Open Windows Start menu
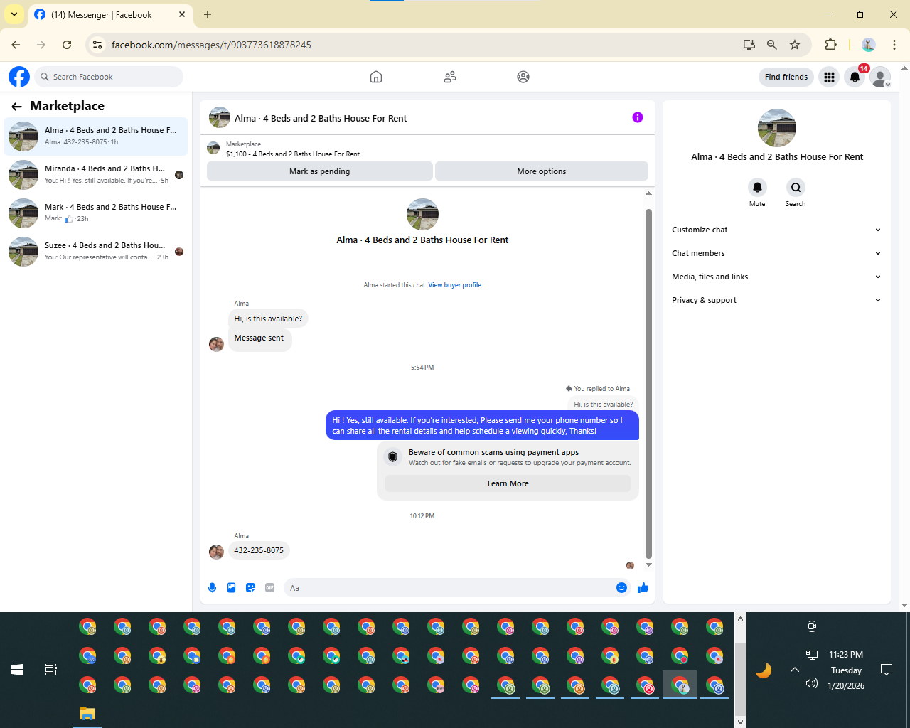The height and width of the screenshot is (728, 910). coord(17,670)
